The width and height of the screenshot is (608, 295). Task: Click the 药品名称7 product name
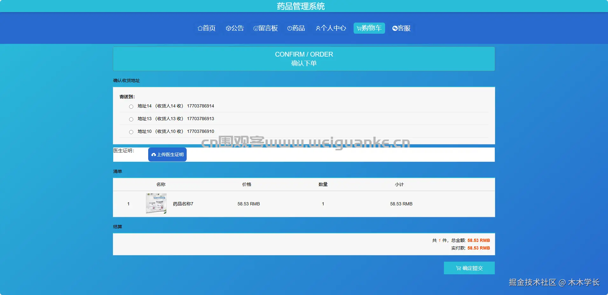[183, 204]
